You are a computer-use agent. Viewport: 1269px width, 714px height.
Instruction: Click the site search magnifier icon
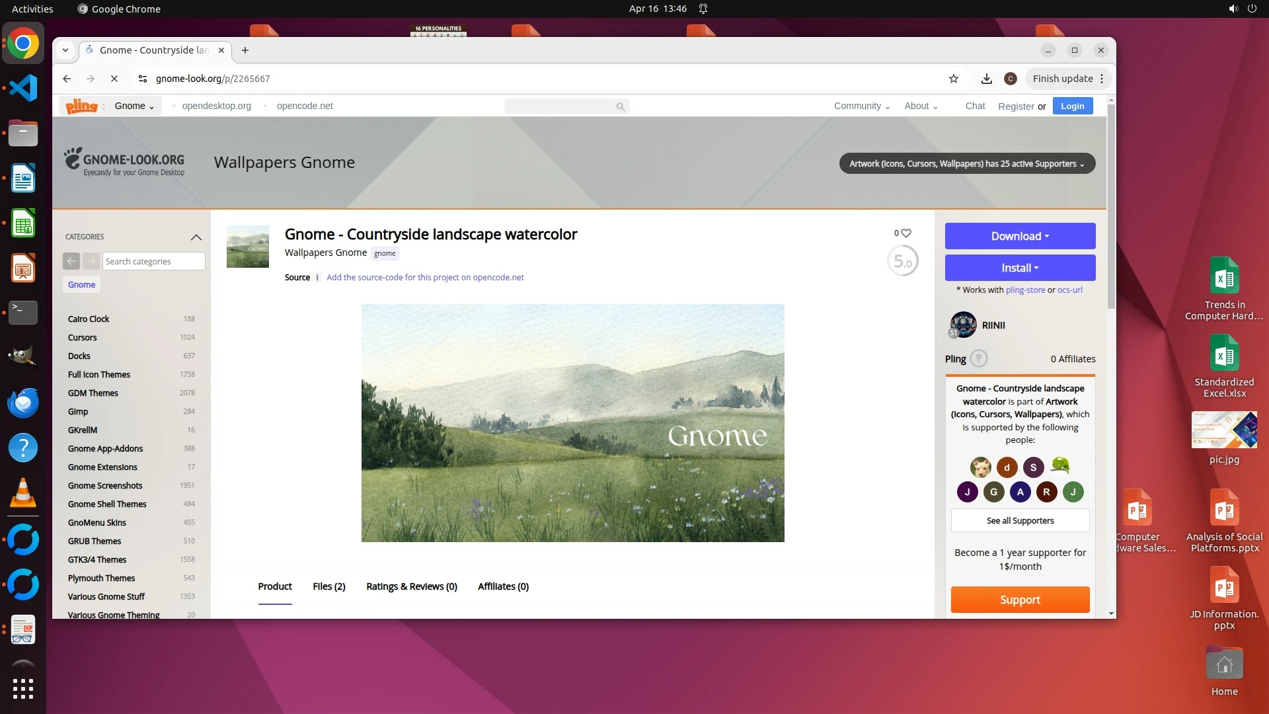(620, 106)
